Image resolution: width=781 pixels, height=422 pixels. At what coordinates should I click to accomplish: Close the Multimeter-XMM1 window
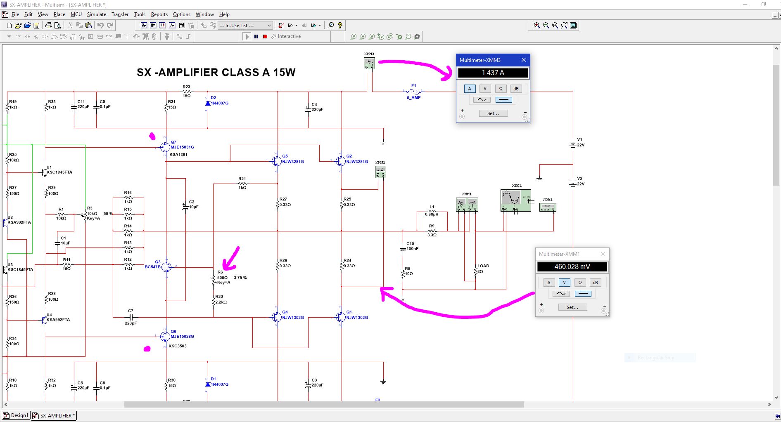(603, 254)
